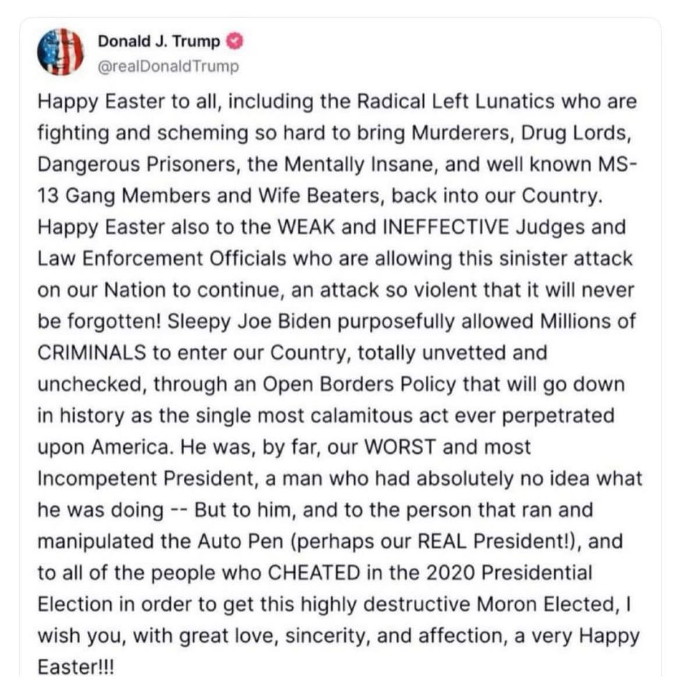Select the words 'Murderers, Drug Lords'

pyautogui.click(x=521, y=133)
